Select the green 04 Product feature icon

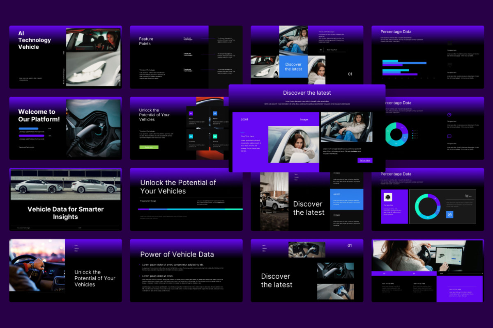pos(215,137)
